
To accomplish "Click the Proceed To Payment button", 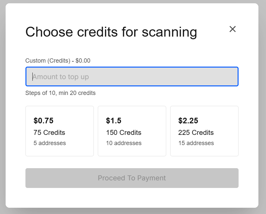I will point(132,178).
